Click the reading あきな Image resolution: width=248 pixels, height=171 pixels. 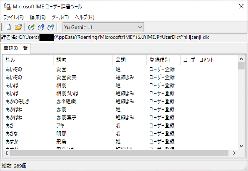point(12,134)
